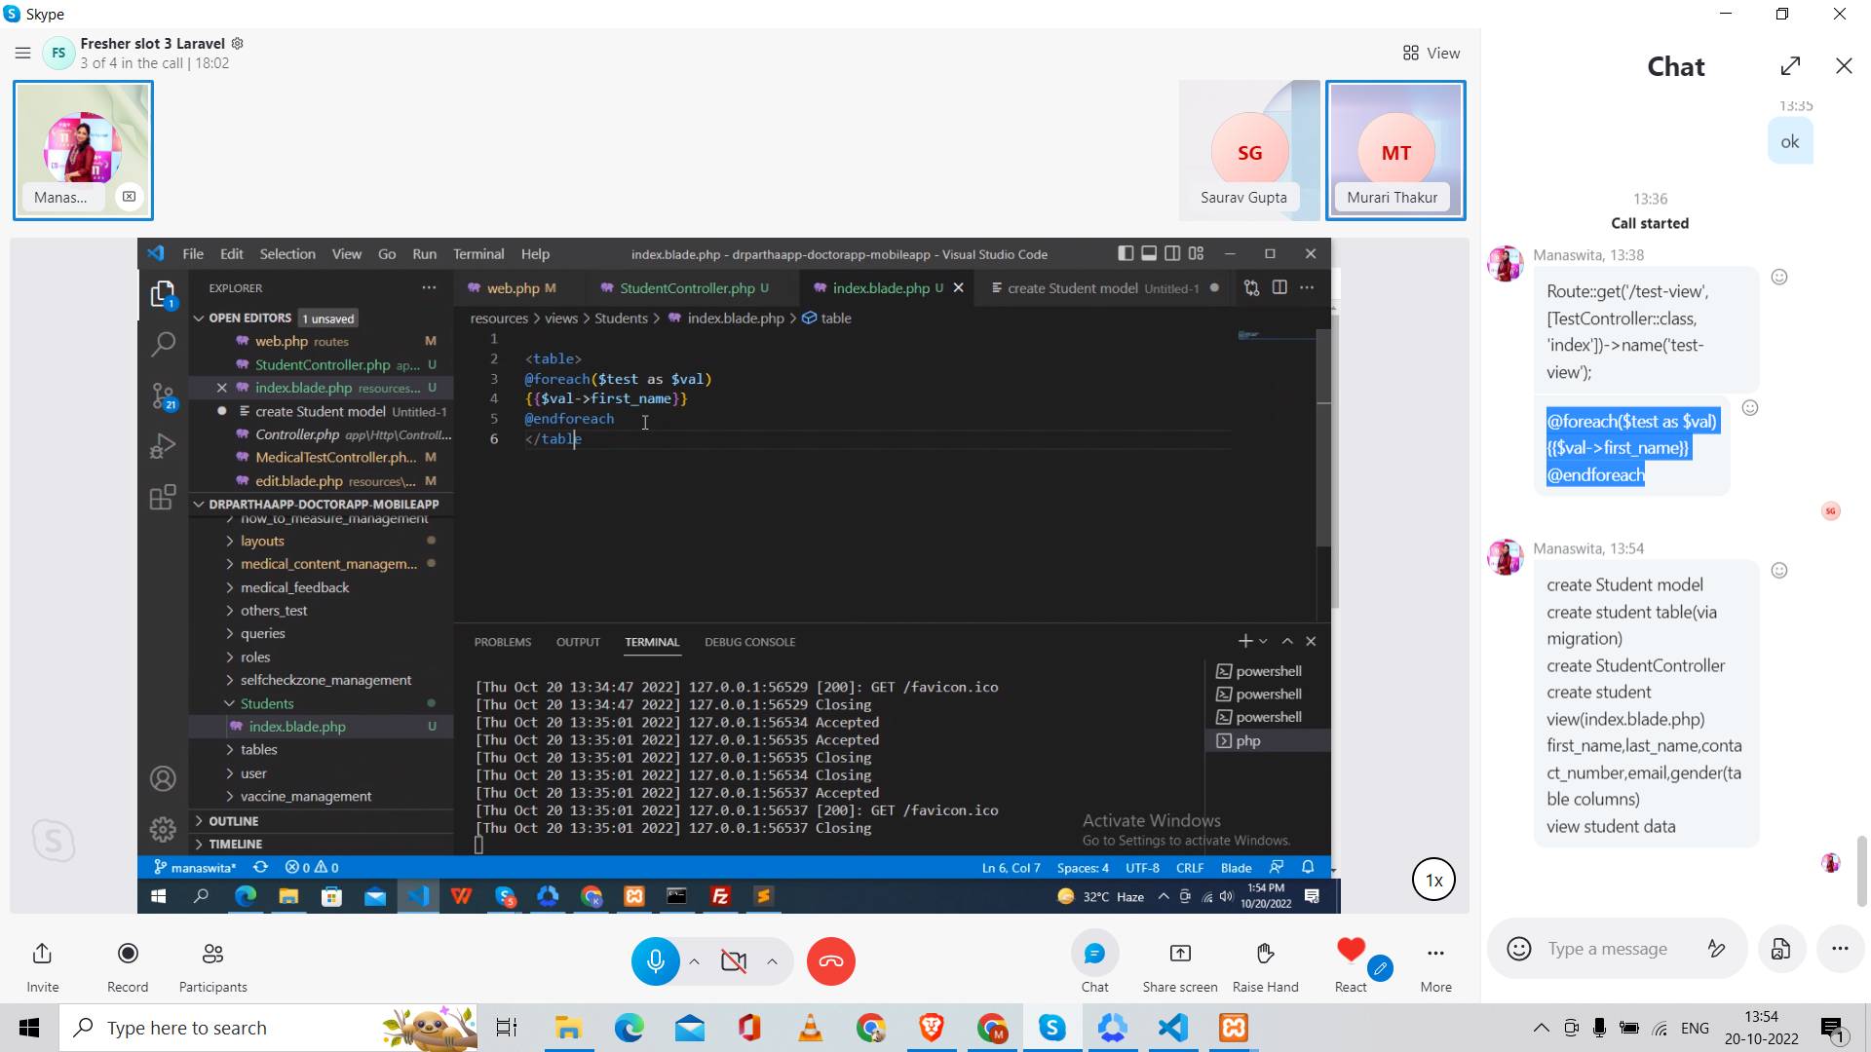Switch to DEBUG CONSOLE panel tab
Image resolution: width=1871 pixels, height=1052 pixels.
click(749, 642)
